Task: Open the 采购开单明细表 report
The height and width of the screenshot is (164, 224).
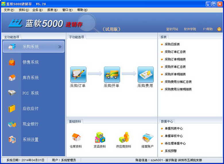Action: click(175, 74)
